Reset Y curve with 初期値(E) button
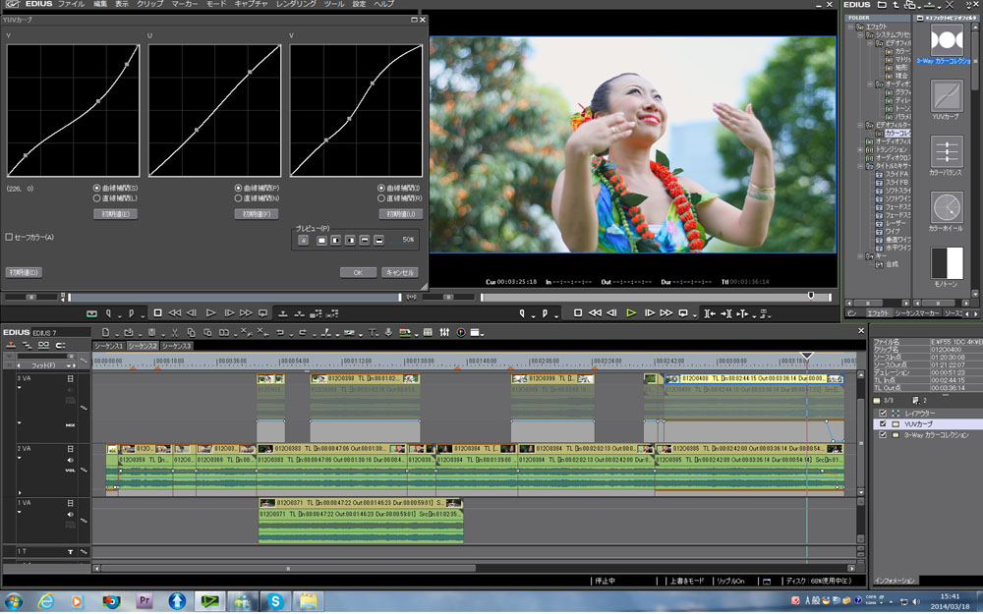Image resolution: width=983 pixels, height=614 pixels. tap(115, 214)
